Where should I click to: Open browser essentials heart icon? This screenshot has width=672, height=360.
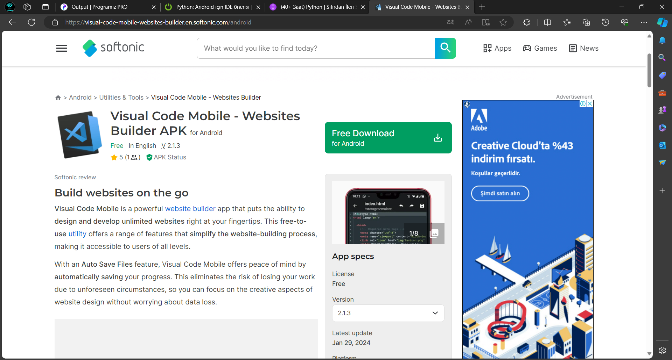[x=625, y=22]
